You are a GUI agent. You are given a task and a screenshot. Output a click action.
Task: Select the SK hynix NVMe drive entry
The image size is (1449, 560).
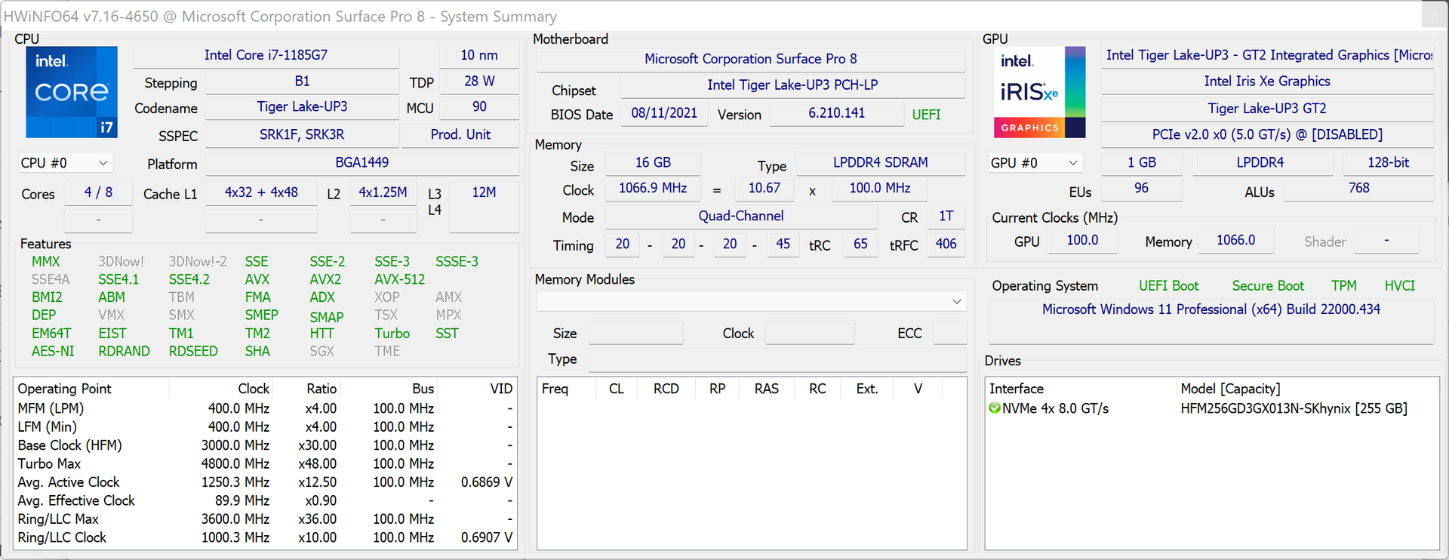1294,408
